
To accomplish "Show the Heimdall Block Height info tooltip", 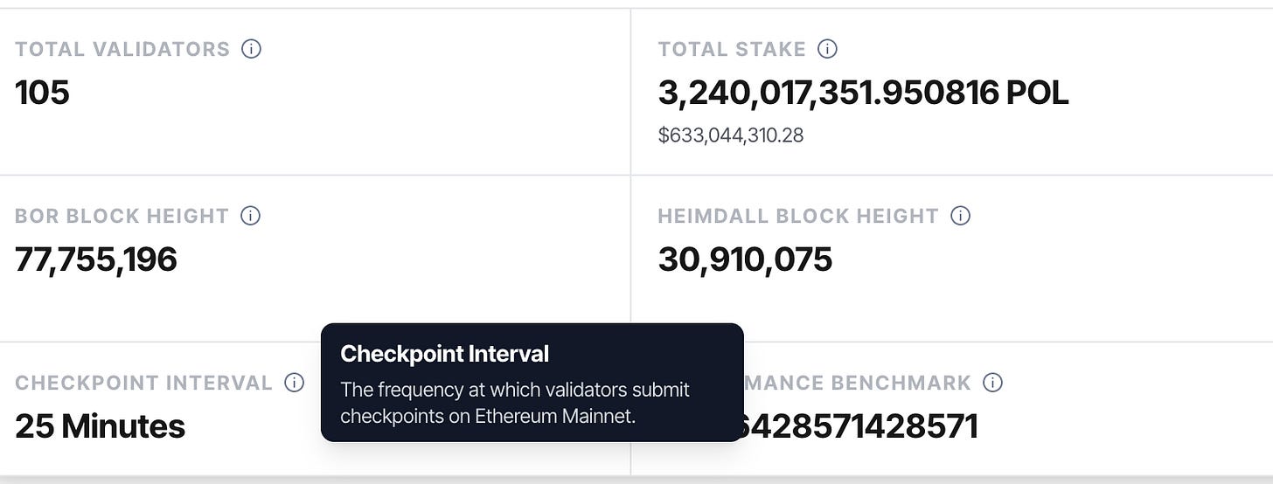I will (960, 216).
